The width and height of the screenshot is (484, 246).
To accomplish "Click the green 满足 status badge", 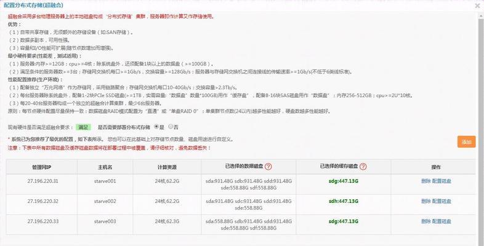I will (83, 127).
